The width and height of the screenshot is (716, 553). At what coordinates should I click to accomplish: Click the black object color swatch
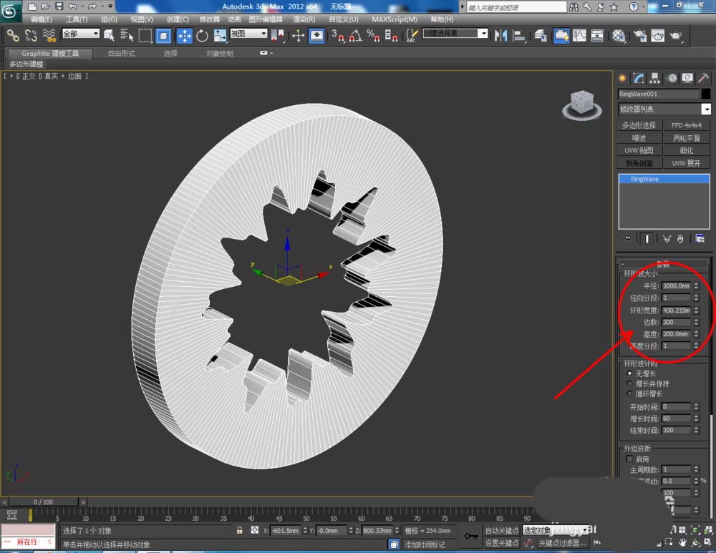point(706,94)
